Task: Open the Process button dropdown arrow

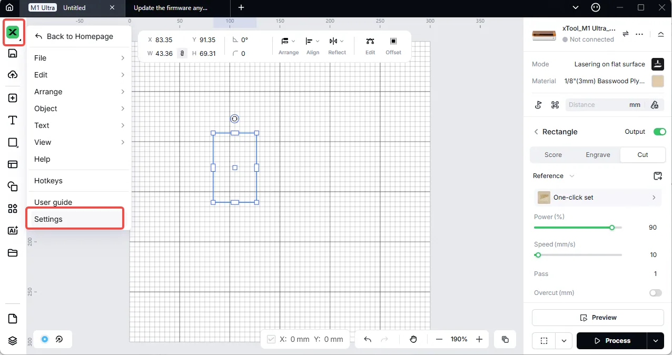Action: point(655,341)
